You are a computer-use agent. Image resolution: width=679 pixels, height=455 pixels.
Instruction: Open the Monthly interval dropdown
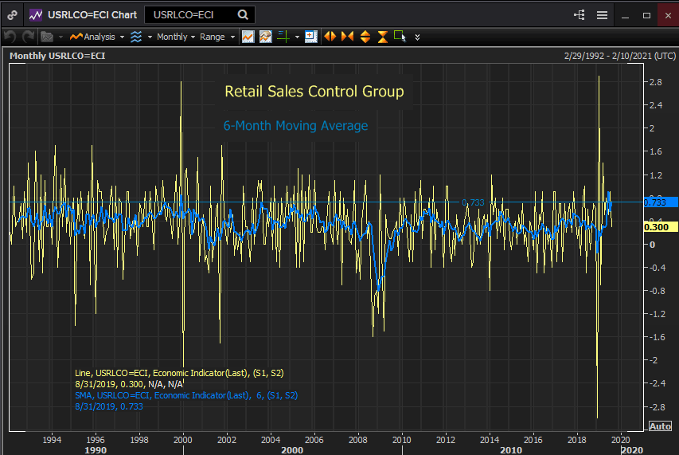[x=175, y=37]
